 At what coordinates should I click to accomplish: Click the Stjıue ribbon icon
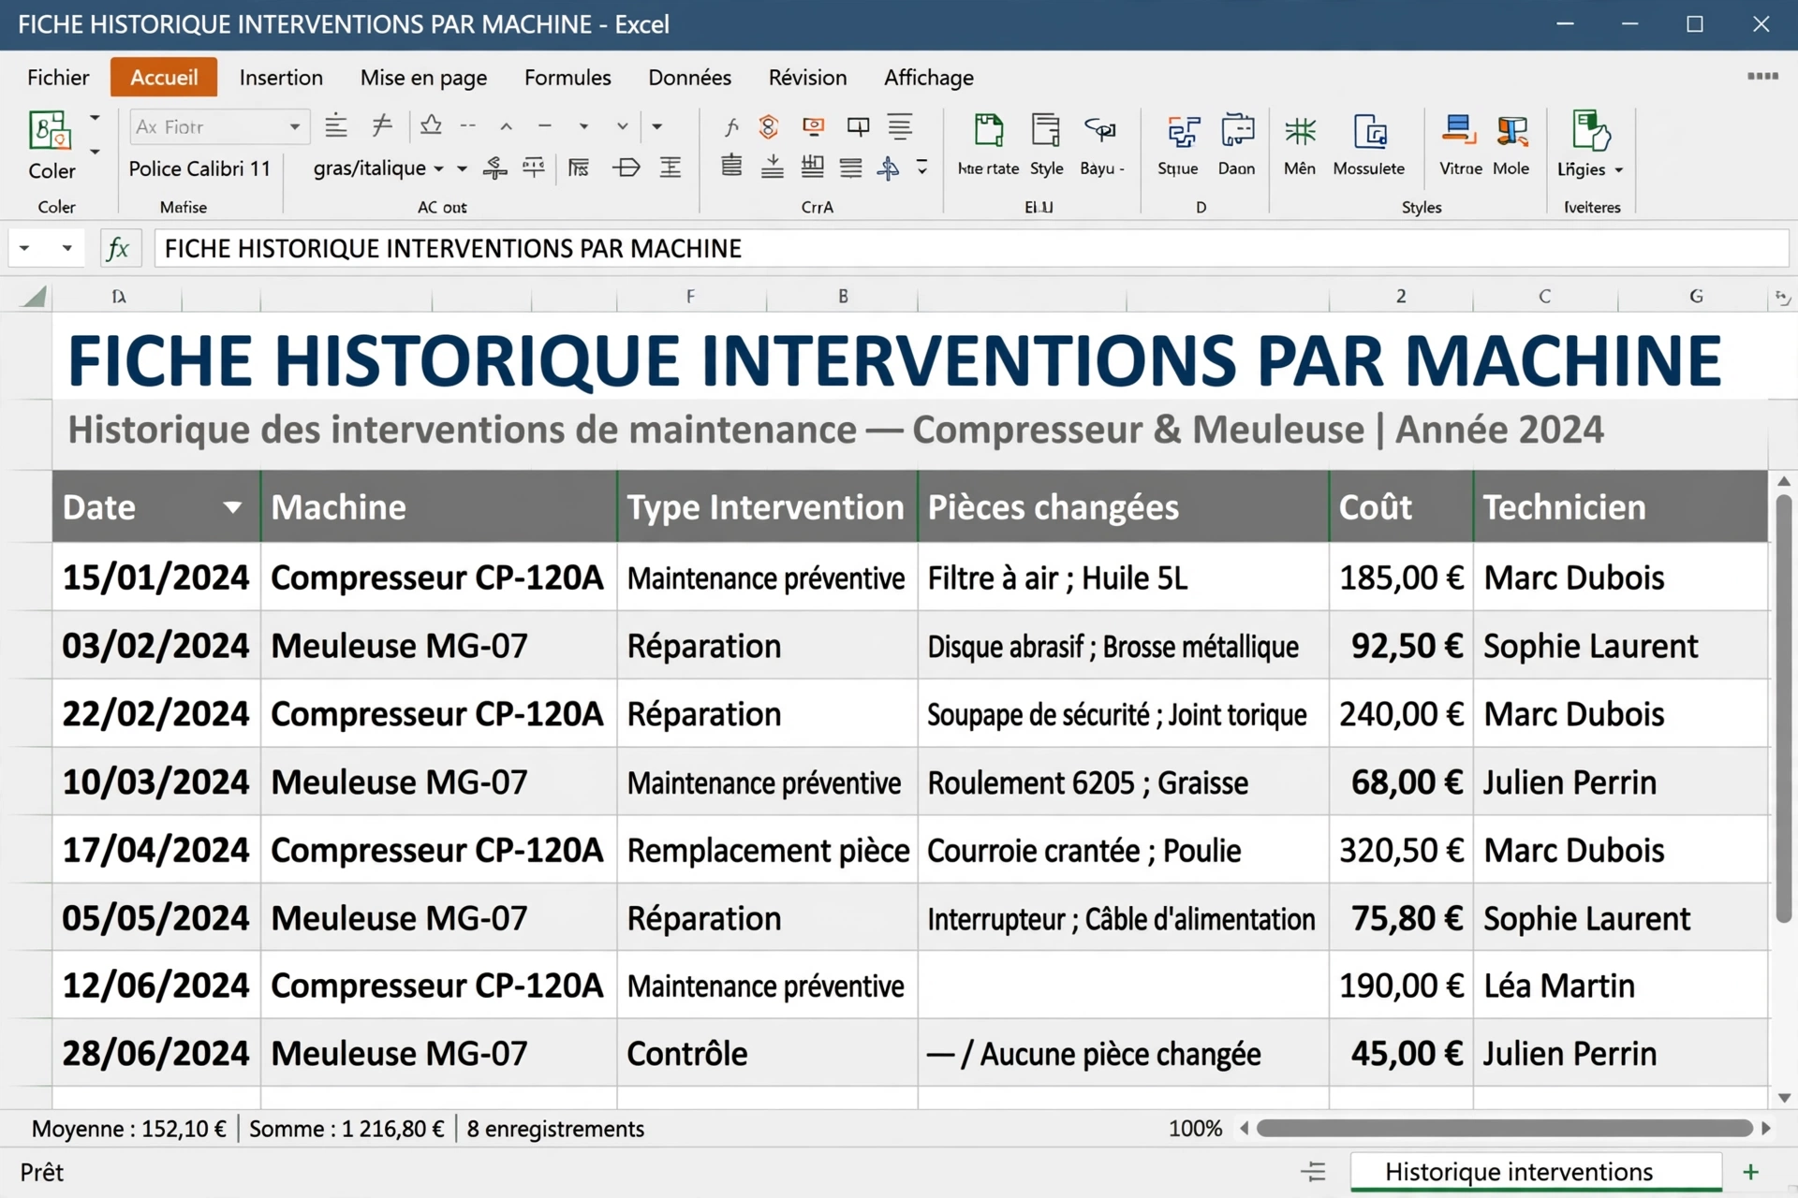click(1183, 131)
